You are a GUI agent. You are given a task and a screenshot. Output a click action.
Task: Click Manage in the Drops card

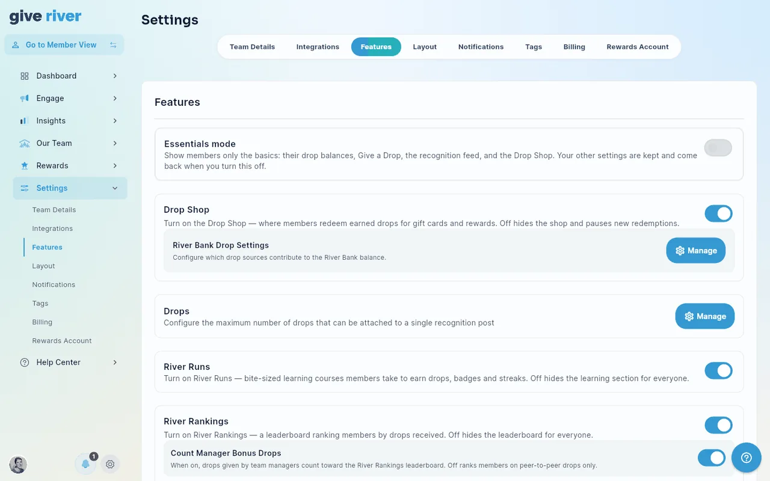[x=704, y=316]
